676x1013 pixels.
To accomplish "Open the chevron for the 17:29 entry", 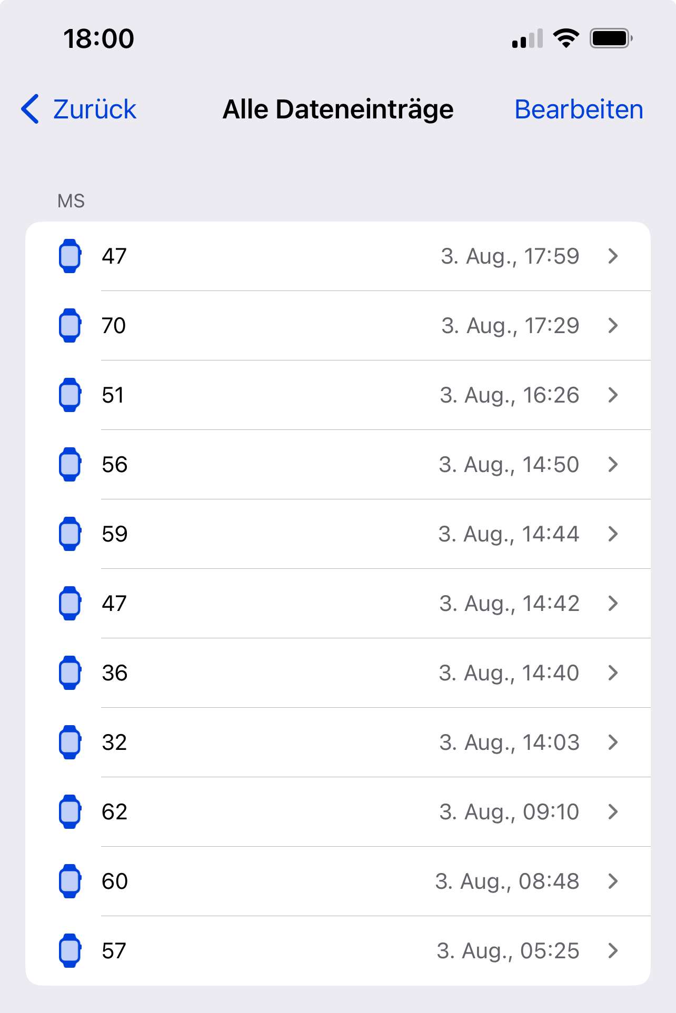I will point(613,325).
